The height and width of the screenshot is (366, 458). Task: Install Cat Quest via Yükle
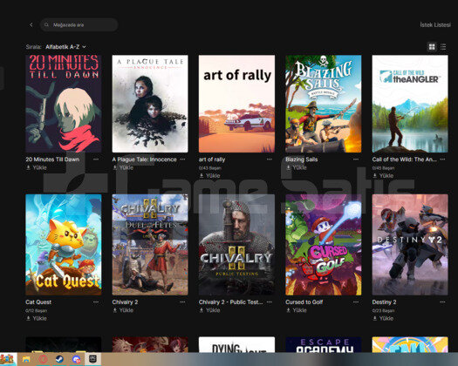[x=37, y=318]
